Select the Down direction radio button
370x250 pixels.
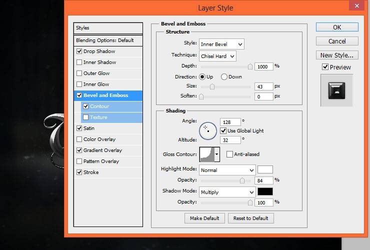click(224, 76)
